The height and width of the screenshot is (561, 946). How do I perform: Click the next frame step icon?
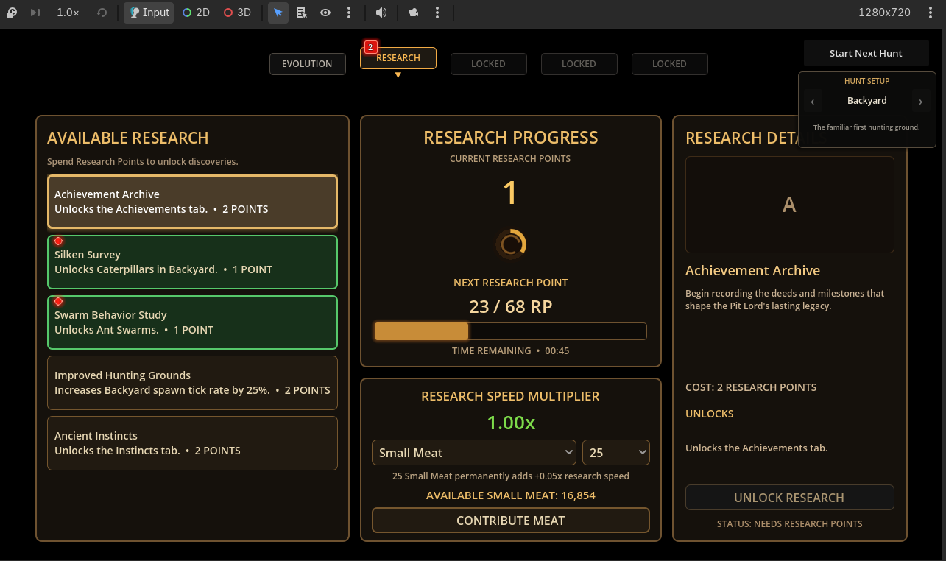pos(35,13)
